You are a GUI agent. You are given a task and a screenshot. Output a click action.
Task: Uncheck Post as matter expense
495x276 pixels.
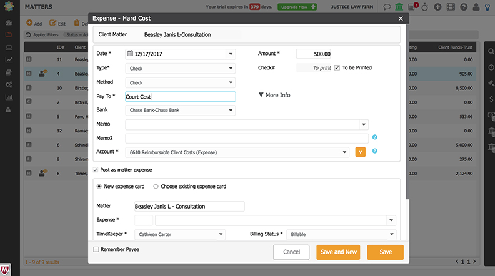coord(96,169)
